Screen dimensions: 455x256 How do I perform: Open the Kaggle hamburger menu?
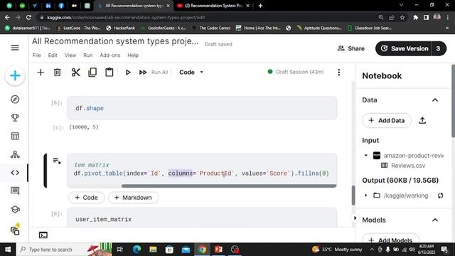click(15, 48)
